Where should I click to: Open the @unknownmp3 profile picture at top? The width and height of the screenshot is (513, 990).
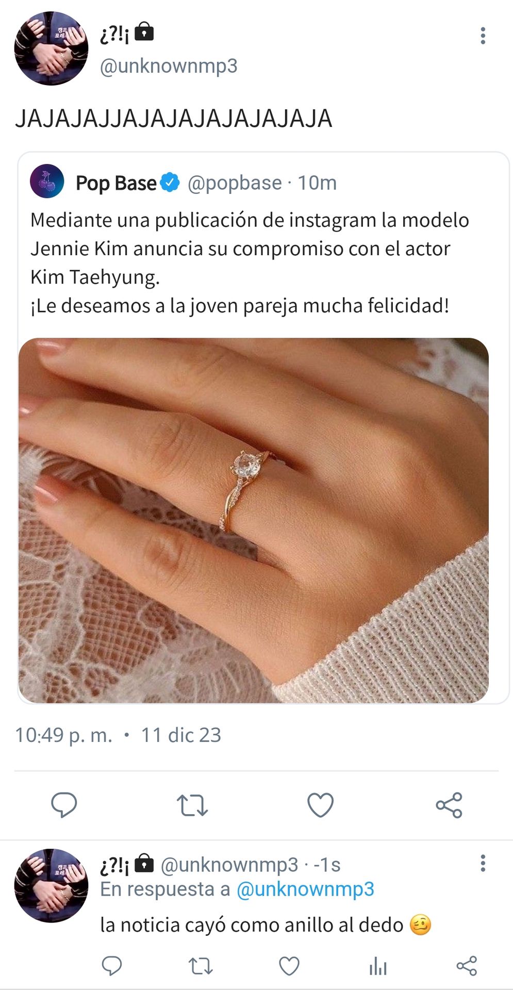point(51,48)
